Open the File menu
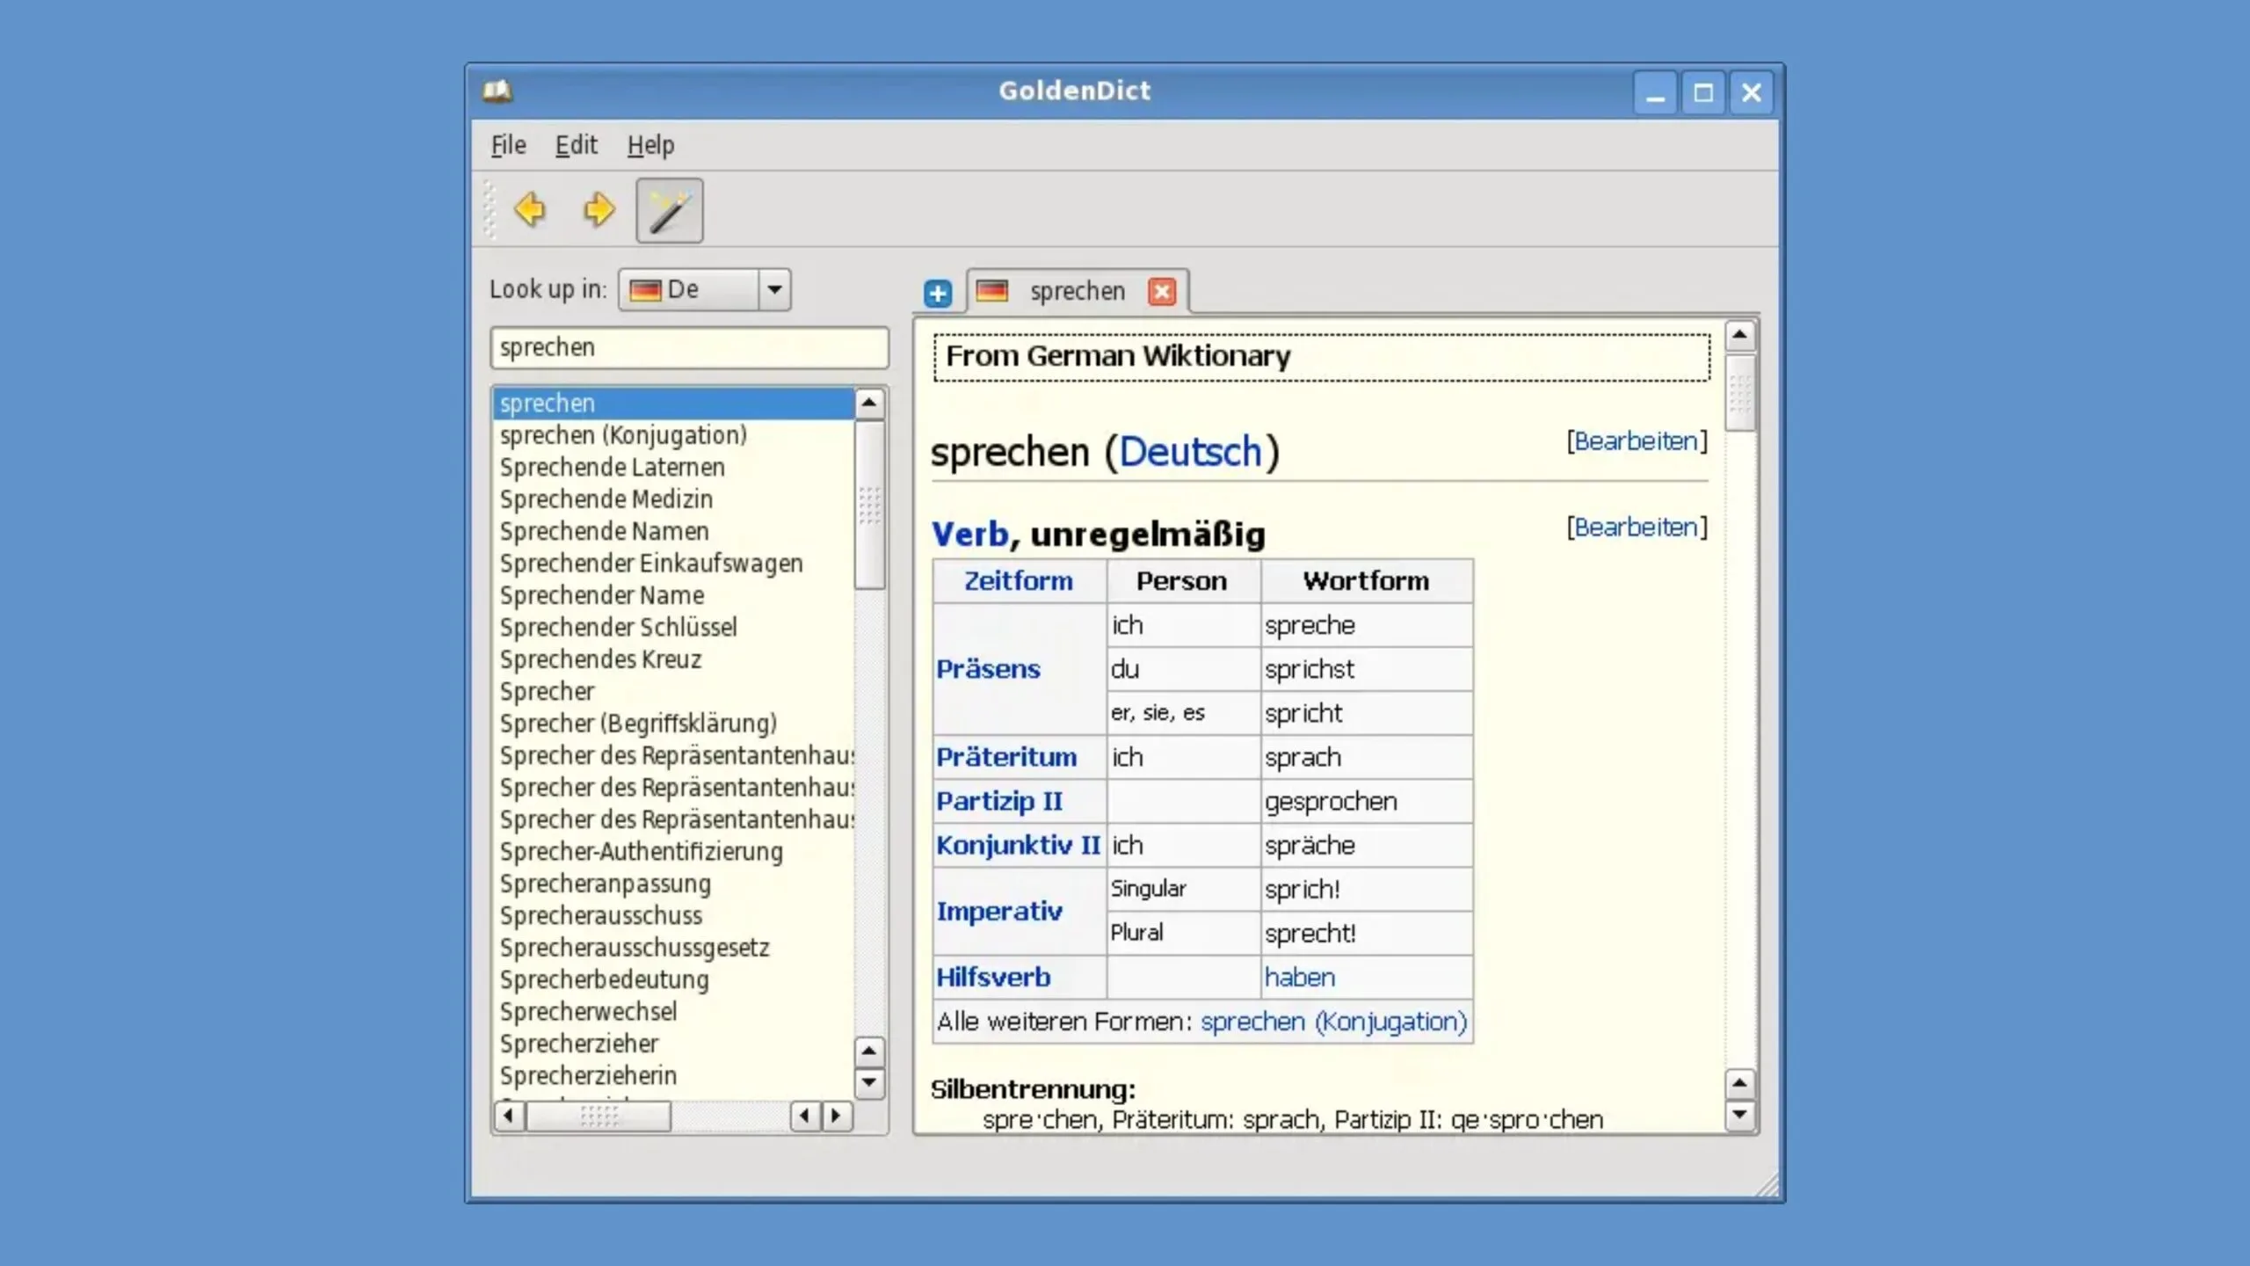This screenshot has height=1266, width=2250. (508, 145)
